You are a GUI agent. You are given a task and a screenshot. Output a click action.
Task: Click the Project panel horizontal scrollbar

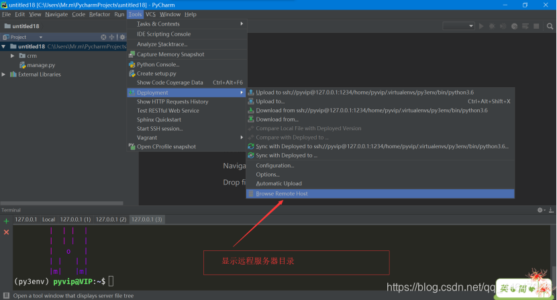coord(62,203)
